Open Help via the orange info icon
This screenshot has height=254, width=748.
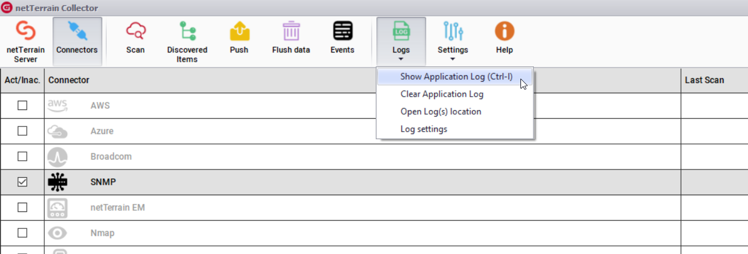point(504,30)
